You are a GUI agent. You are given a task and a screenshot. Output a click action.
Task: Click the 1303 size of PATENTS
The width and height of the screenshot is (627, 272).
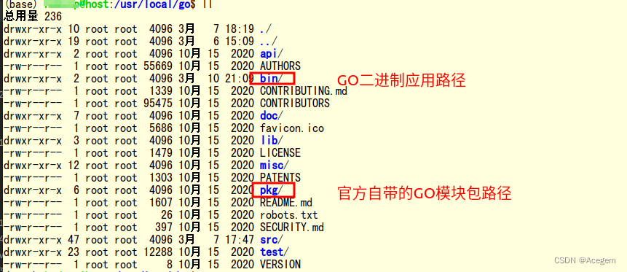(161, 178)
